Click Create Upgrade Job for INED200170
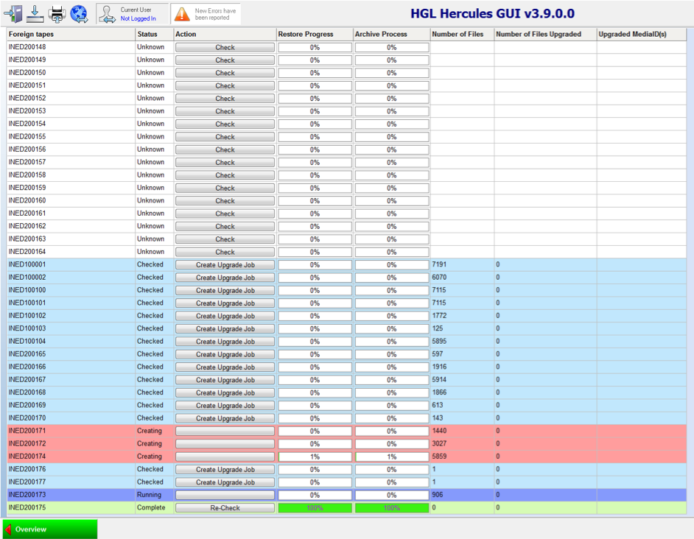Image resolution: width=694 pixels, height=539 pixels. (x=225, y=418)
